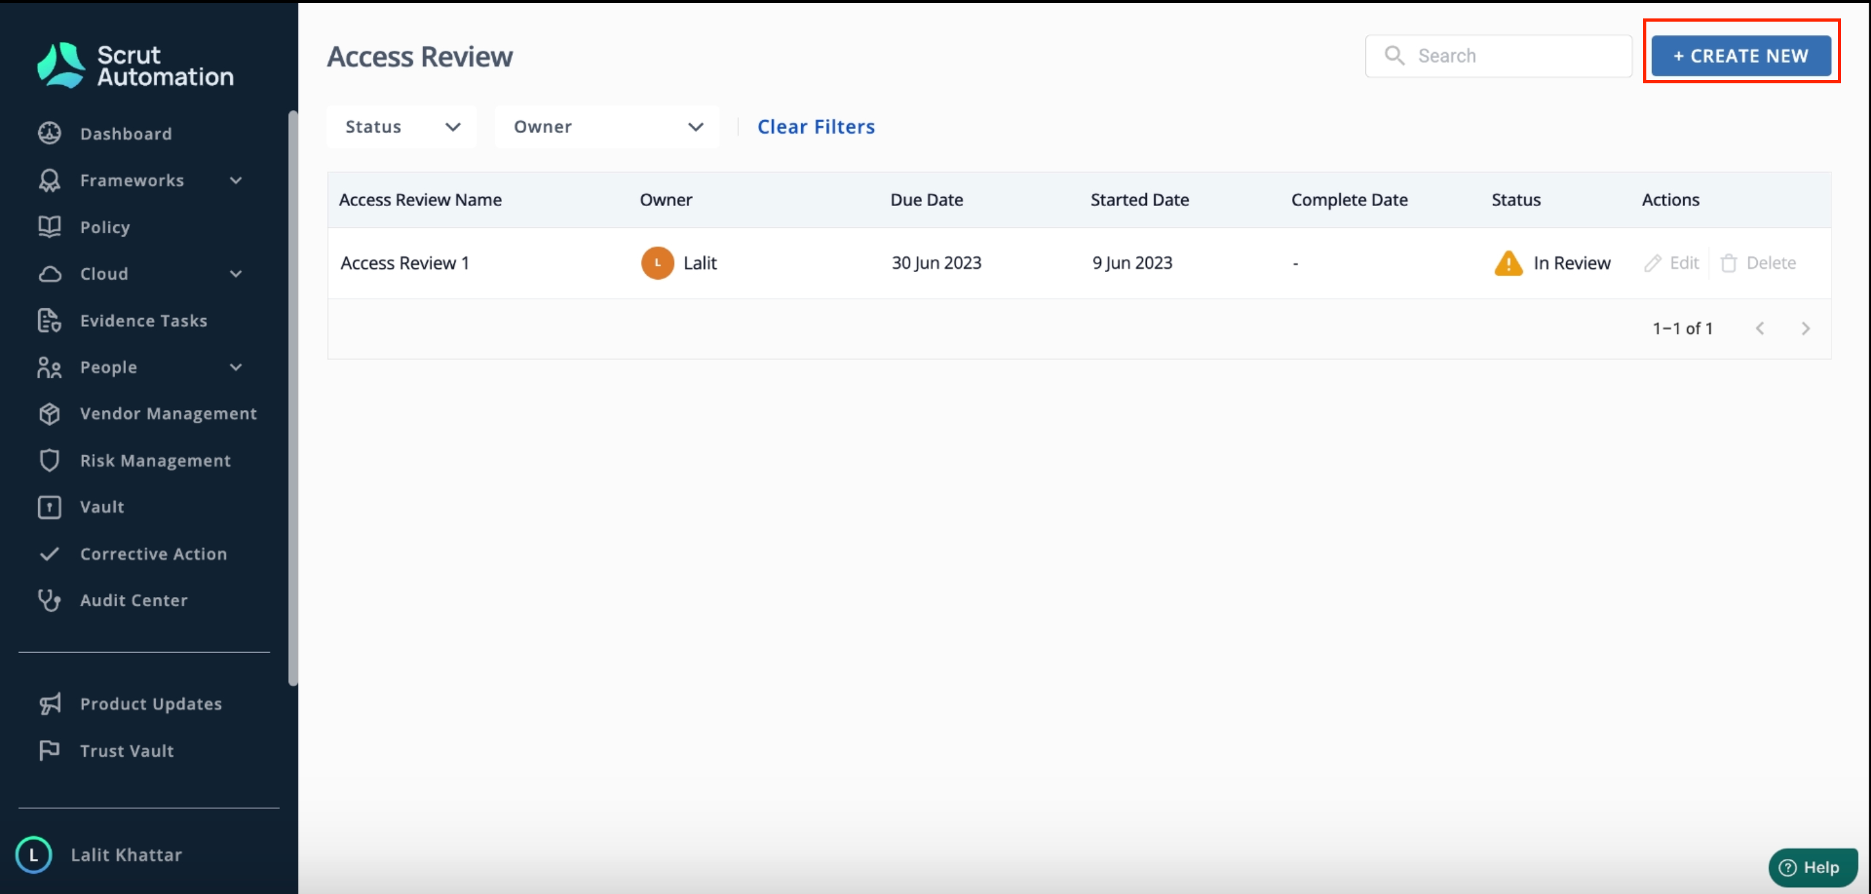Click the Edit pencil icon

coord(1652,263)
